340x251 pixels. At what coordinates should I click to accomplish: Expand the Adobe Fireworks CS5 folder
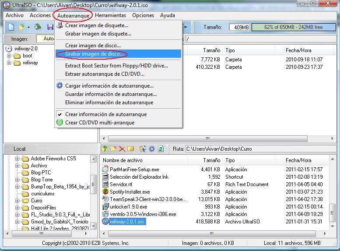[x=17, y=159]
